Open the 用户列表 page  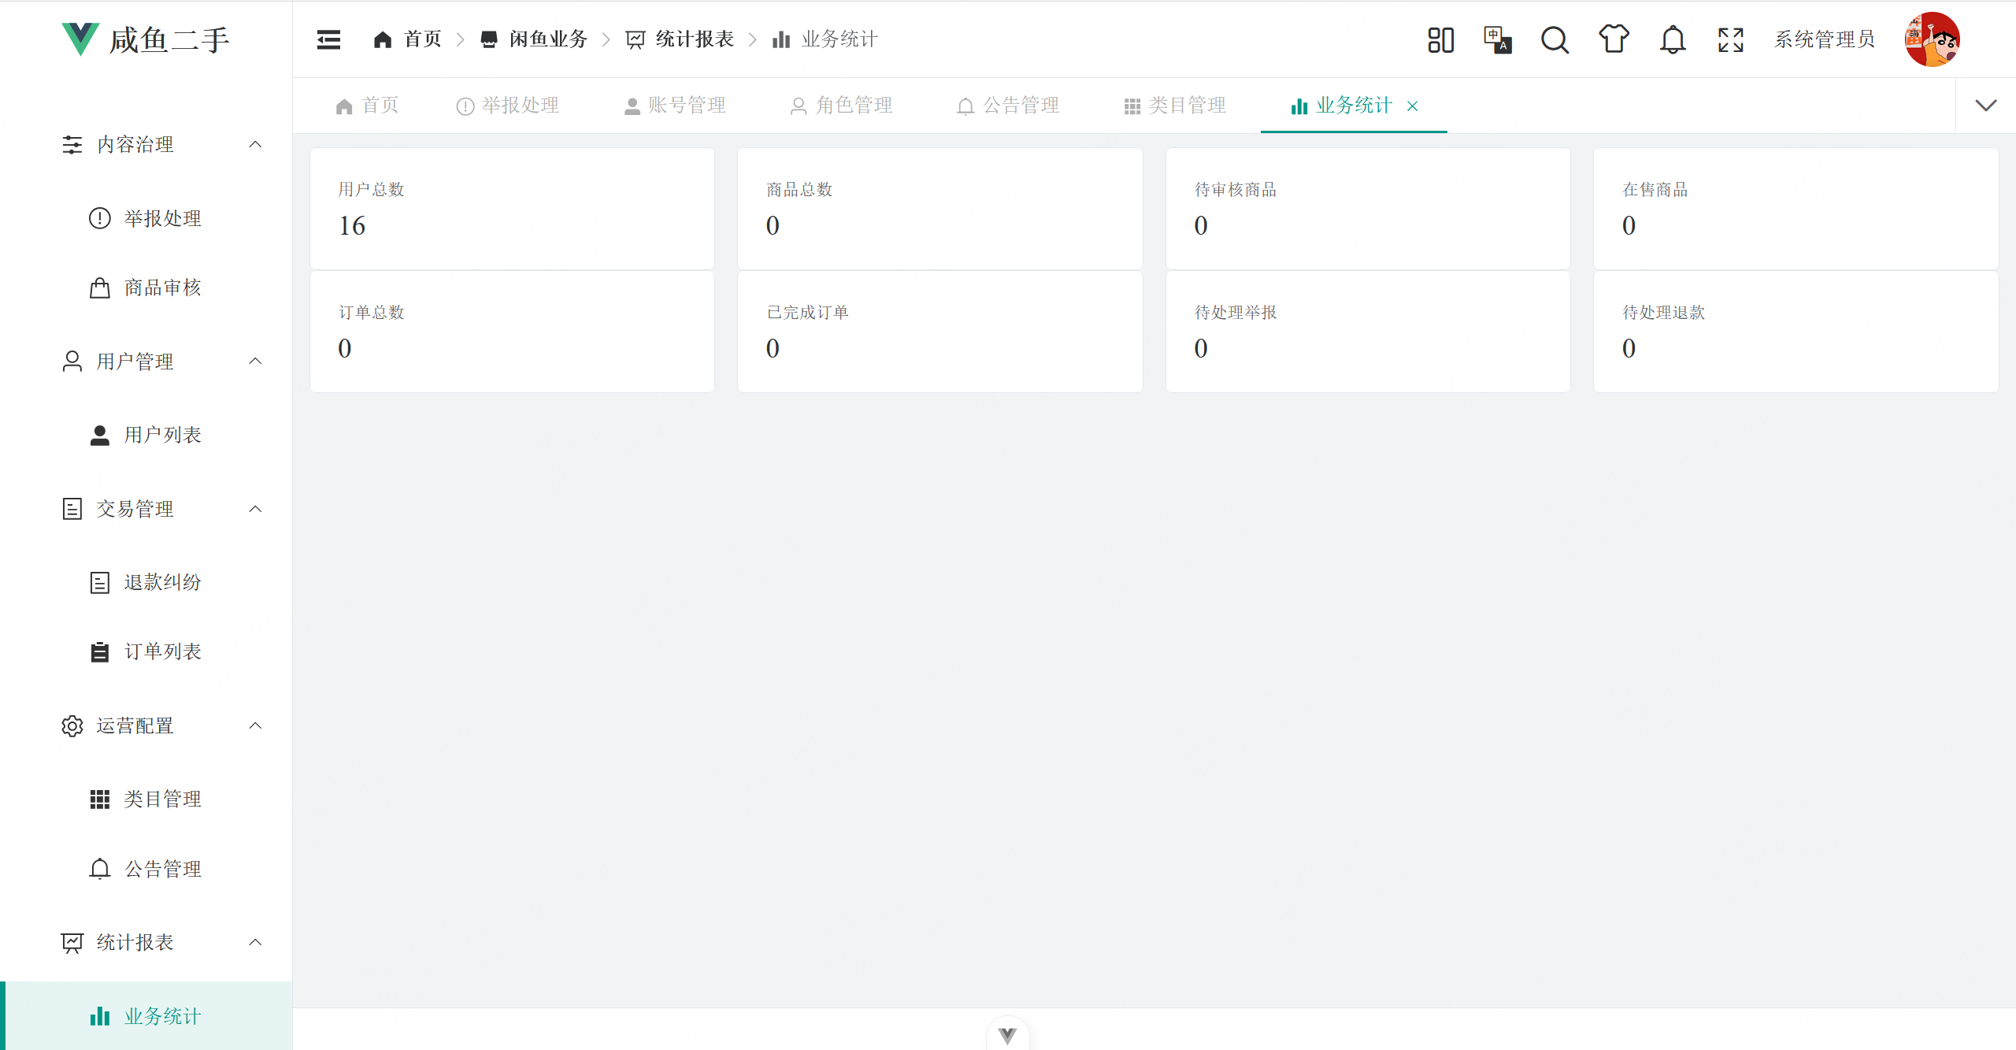[x=162, y=434]
